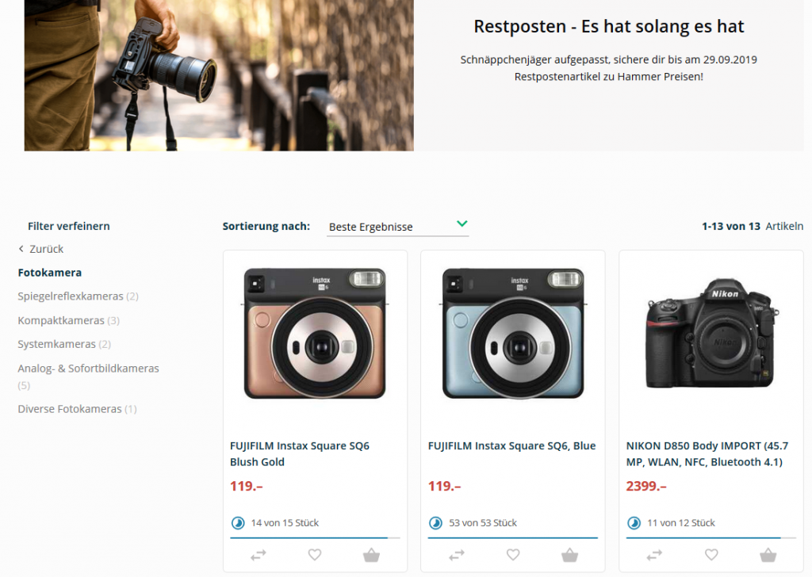This screenshot has width=812, height=577.
Task: Filter by Spiegelreflexkameras category
Action: click(x=71, y=296)
